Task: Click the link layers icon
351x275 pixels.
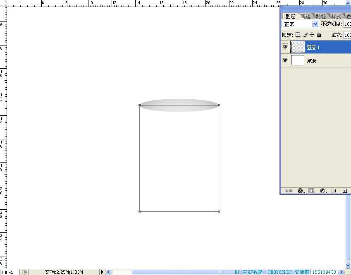Action: pos(289,191)
